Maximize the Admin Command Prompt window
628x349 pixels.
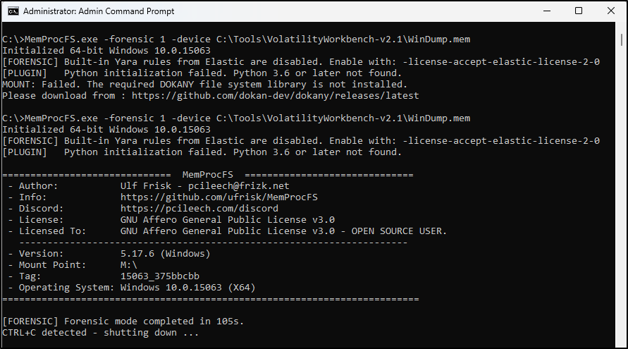tap(579, 11)
